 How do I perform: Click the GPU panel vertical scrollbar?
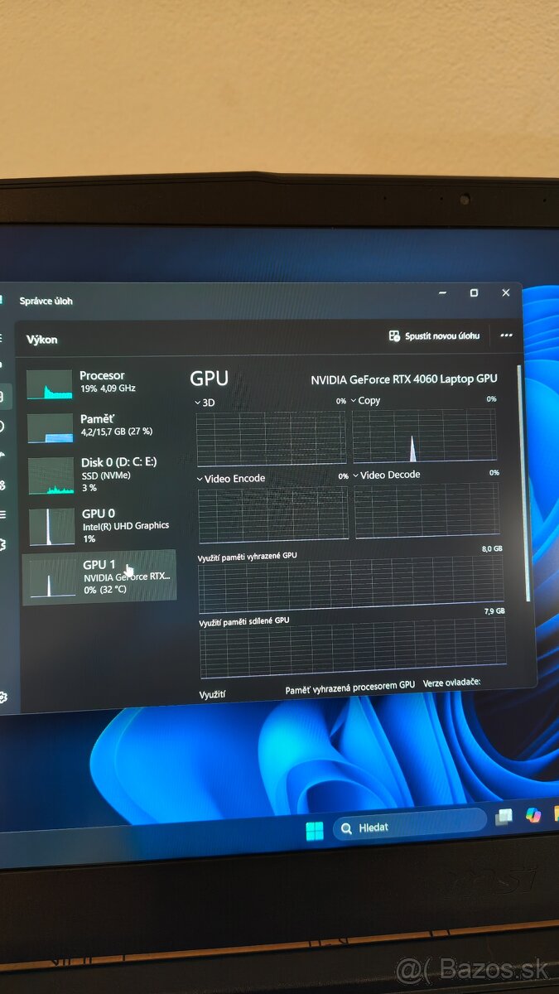coord(523,485)
